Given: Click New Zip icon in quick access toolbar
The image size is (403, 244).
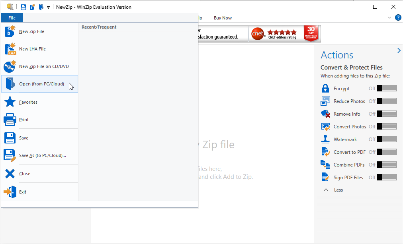Looking at the screenshot, I should tap(32, 7).
